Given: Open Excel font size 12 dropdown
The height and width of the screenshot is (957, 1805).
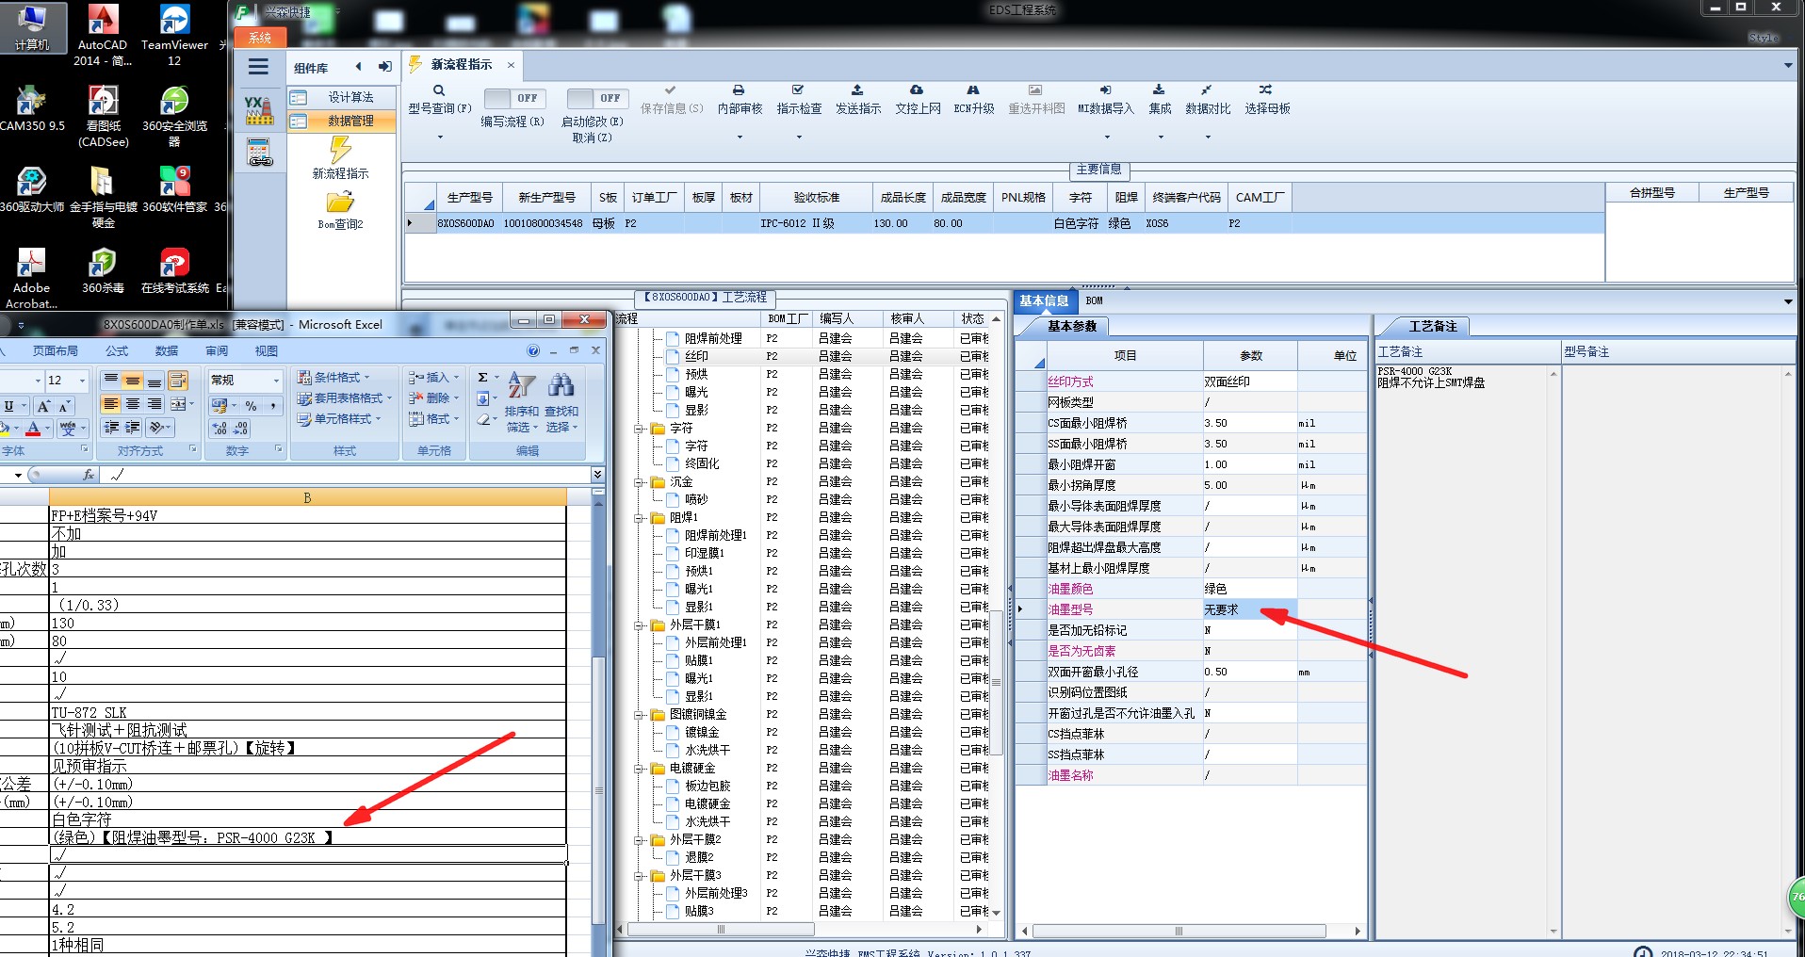Looking at the screenshot, I should (83, 381).
